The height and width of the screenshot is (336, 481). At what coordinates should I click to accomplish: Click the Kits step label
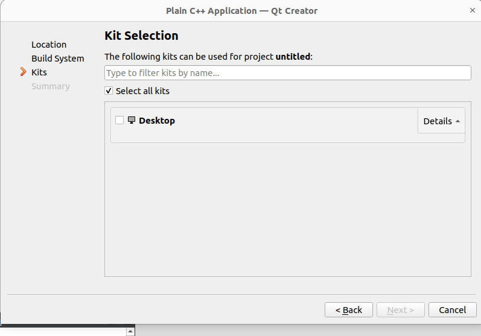tap(39, 72)
